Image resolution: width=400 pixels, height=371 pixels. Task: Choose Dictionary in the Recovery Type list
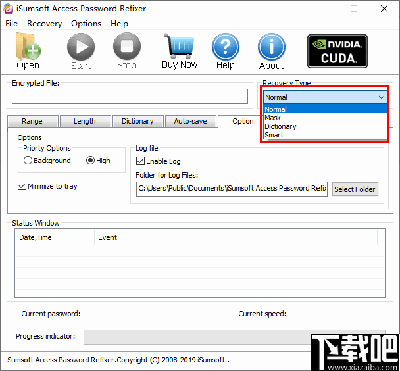click(325, 126)
